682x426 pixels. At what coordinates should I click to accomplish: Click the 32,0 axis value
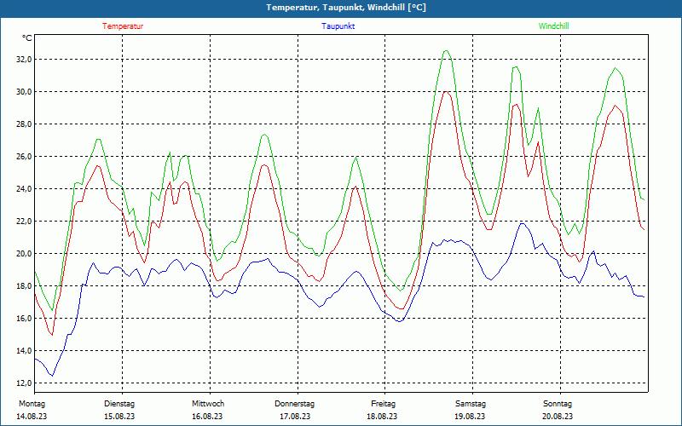pyautogui.click(x=24, y=60)
